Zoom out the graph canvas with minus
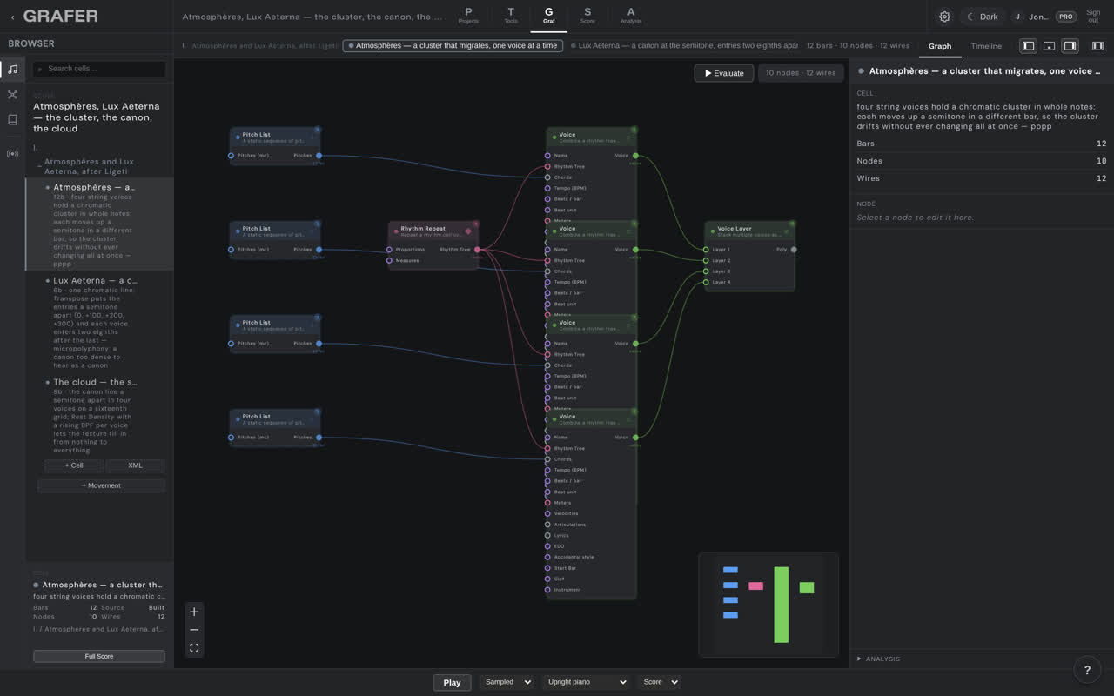The width and height of the screenshot is (1114, 696). point(194,630)
